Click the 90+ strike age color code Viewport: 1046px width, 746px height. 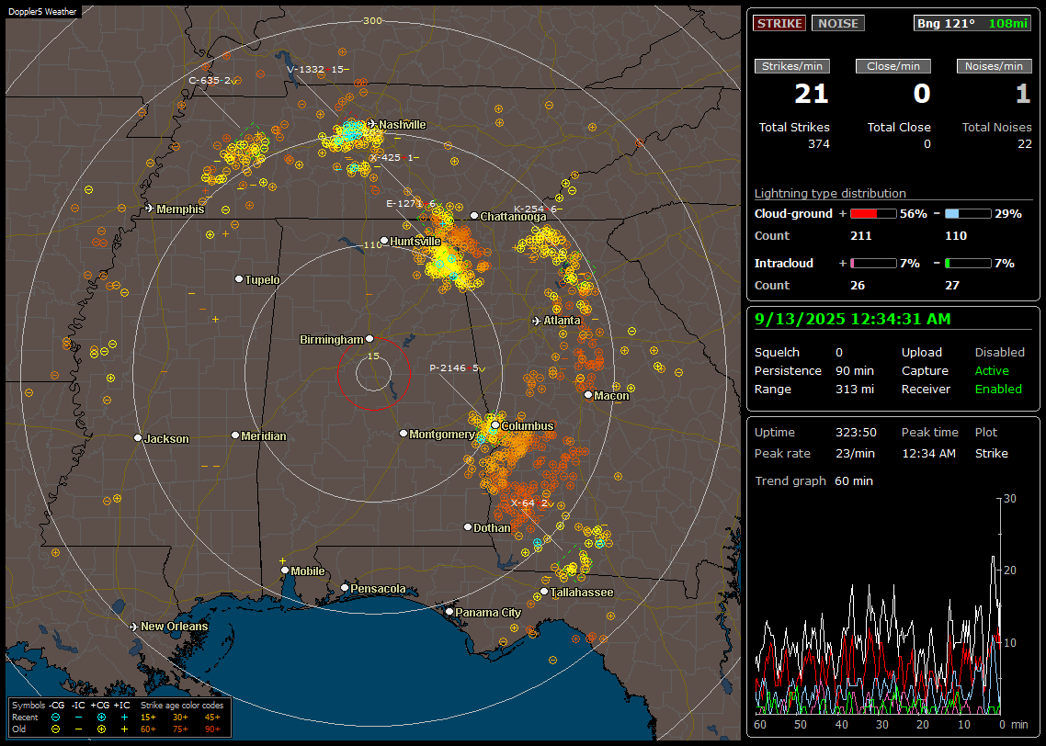coord(212,729)
